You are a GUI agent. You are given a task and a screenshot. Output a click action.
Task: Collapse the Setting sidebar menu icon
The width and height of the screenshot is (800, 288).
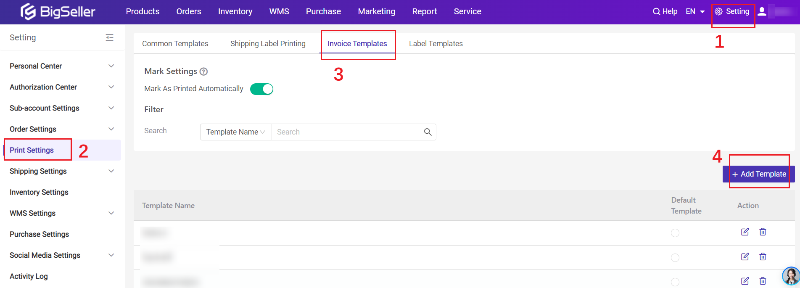tap(110, 37)
